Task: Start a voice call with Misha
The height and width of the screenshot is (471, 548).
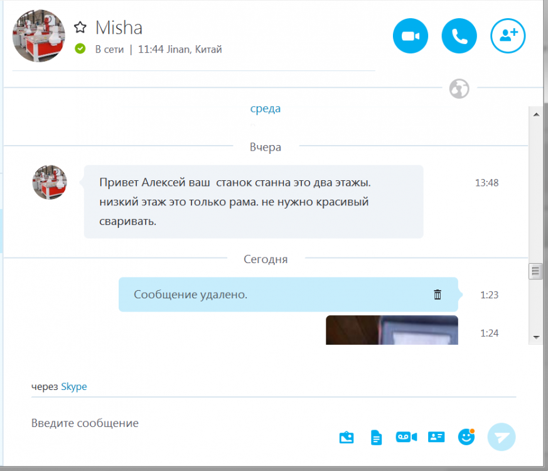Action: click(x=459, y=36)
